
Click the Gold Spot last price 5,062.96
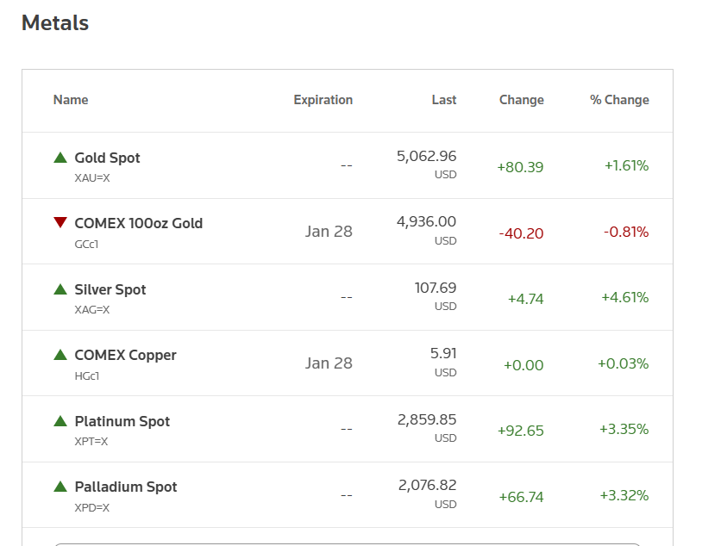[x=426, y=156]
